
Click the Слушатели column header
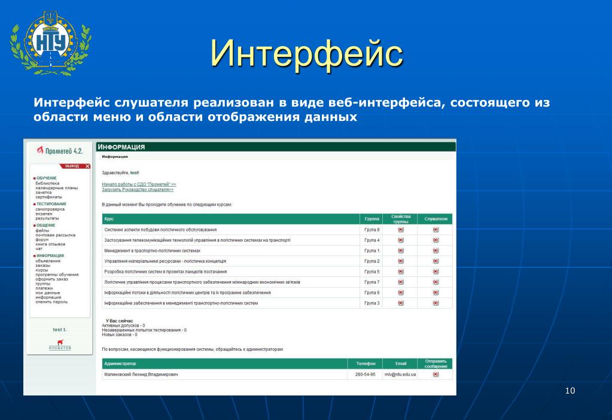click(436, 218)
